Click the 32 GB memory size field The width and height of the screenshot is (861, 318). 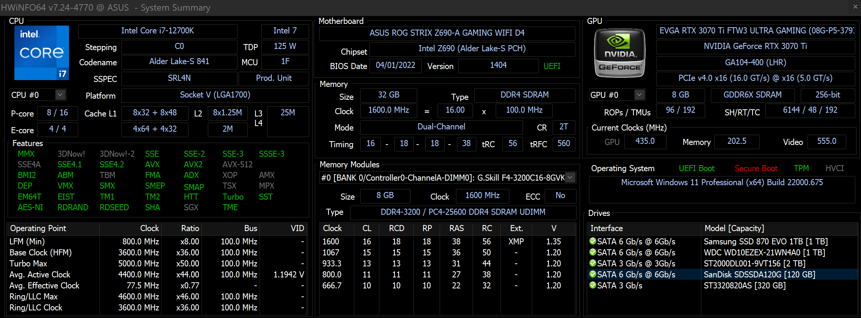(389, 95)
